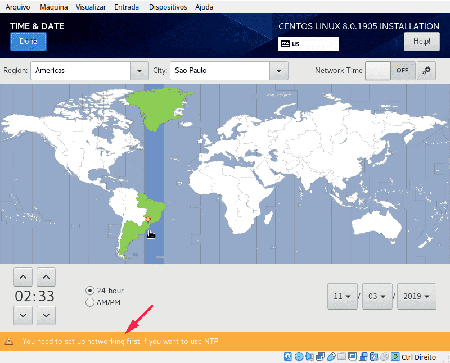Click the Done button
Screen dimensions: 450x363
29,41
